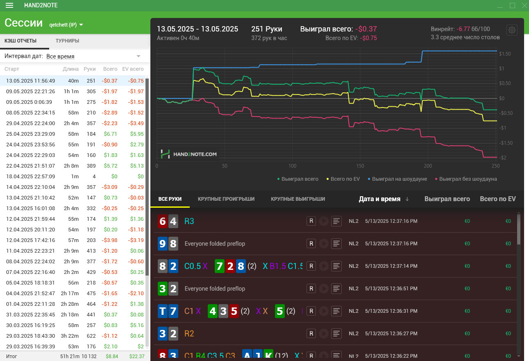Screen dimensions: 529x361
Task: Toggle the green 'Выиграл всего' graph line
Action: pos(298,179)
